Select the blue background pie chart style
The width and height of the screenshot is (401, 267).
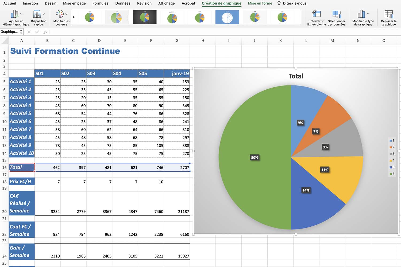click(x=227, y=17)
